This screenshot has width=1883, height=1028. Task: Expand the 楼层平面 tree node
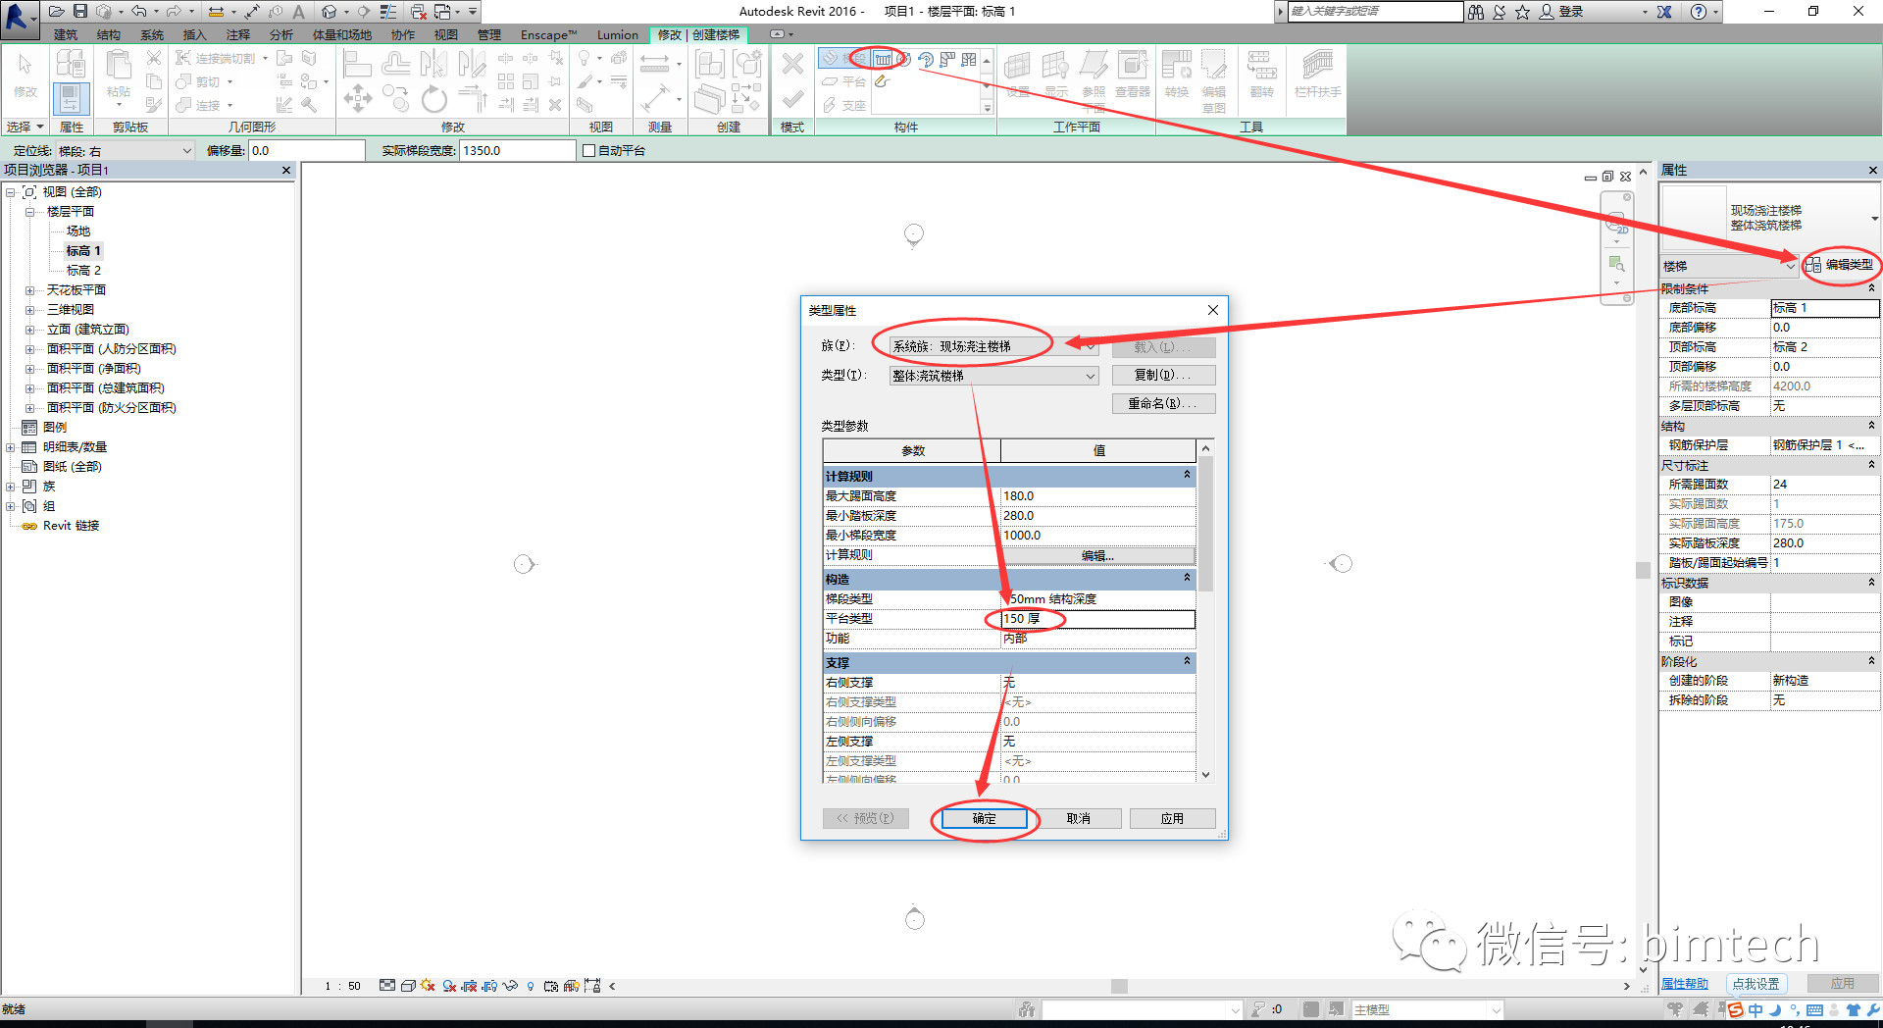pos(29,212)
